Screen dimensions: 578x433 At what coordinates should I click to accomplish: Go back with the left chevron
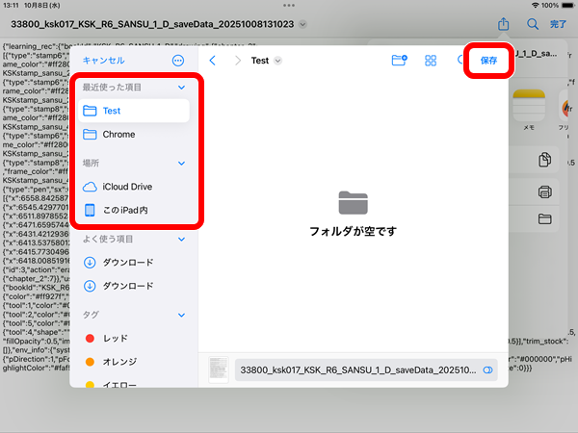click(212, 61)
